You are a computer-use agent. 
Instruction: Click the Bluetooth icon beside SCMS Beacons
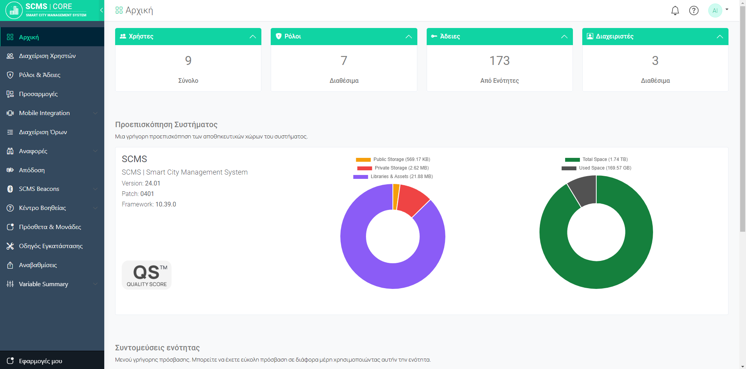pyautogui.click(x=10, y=189)
